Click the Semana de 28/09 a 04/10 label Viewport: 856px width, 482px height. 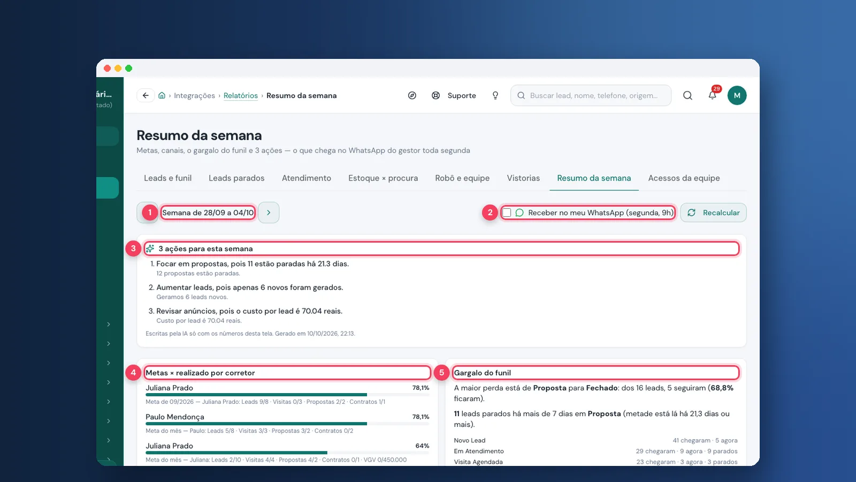click(x=208, y=213)
